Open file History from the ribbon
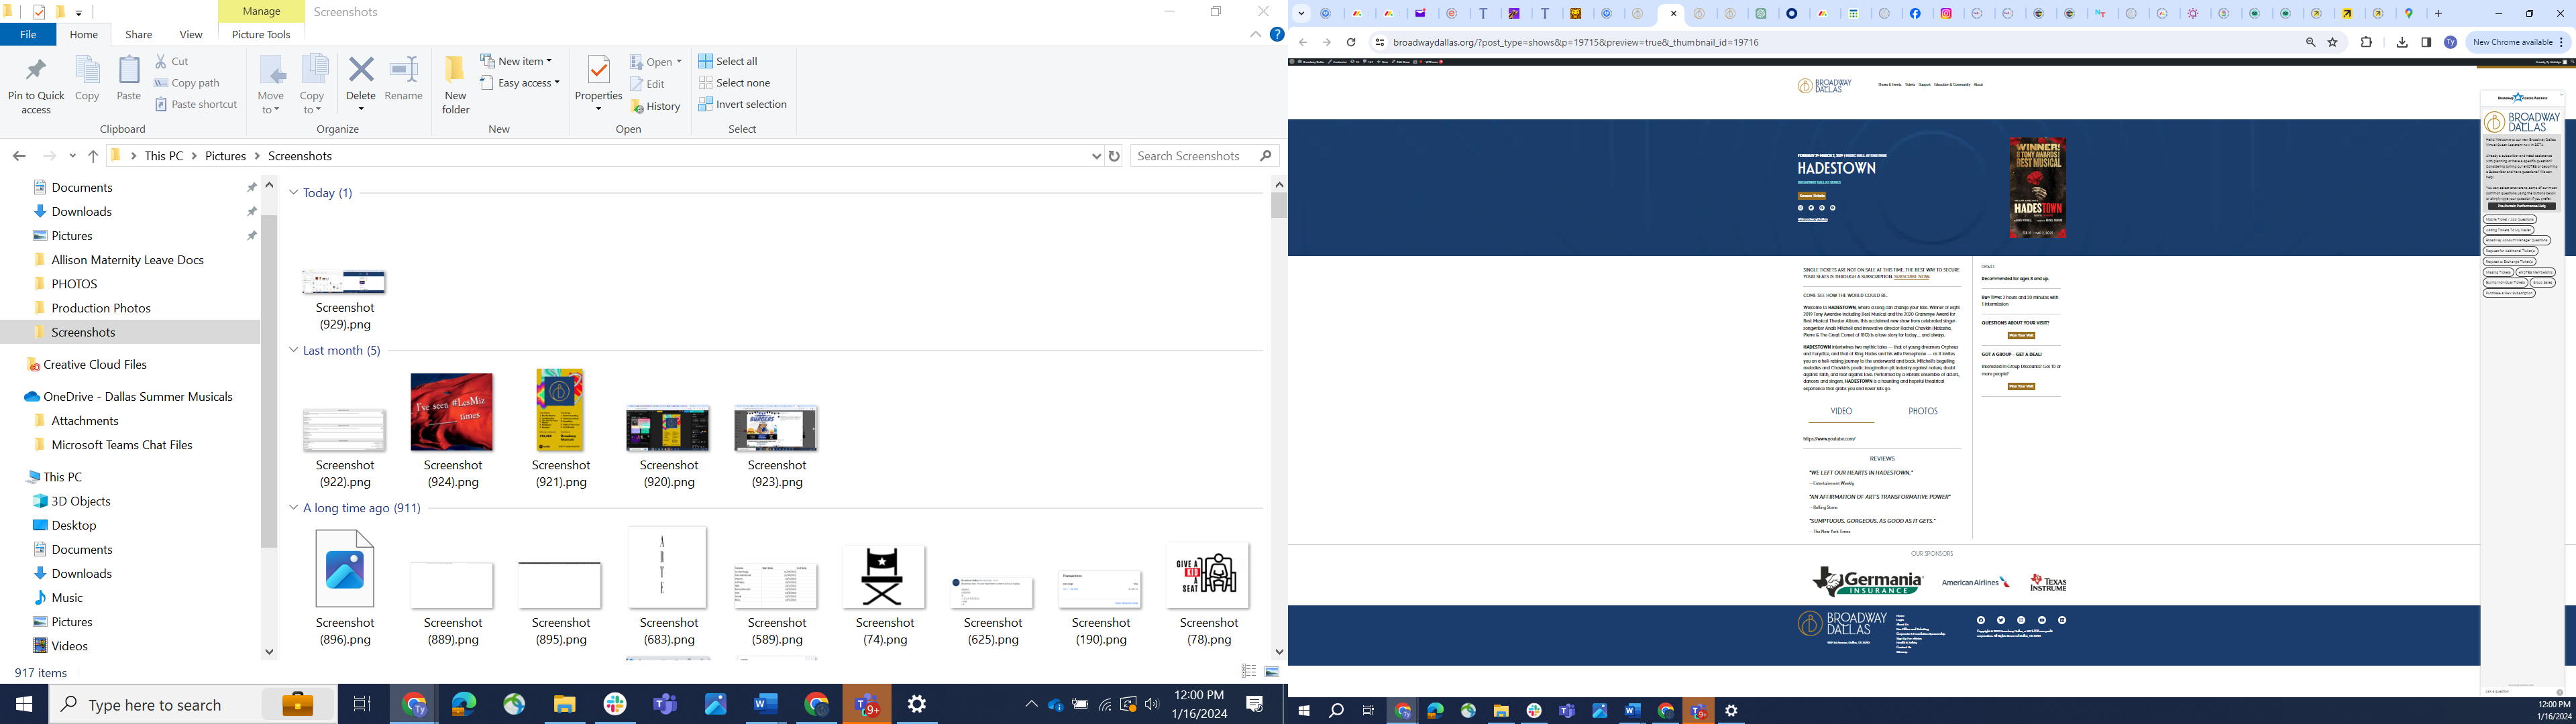This screenshot has width=2576, height=724. coord(656,106)
